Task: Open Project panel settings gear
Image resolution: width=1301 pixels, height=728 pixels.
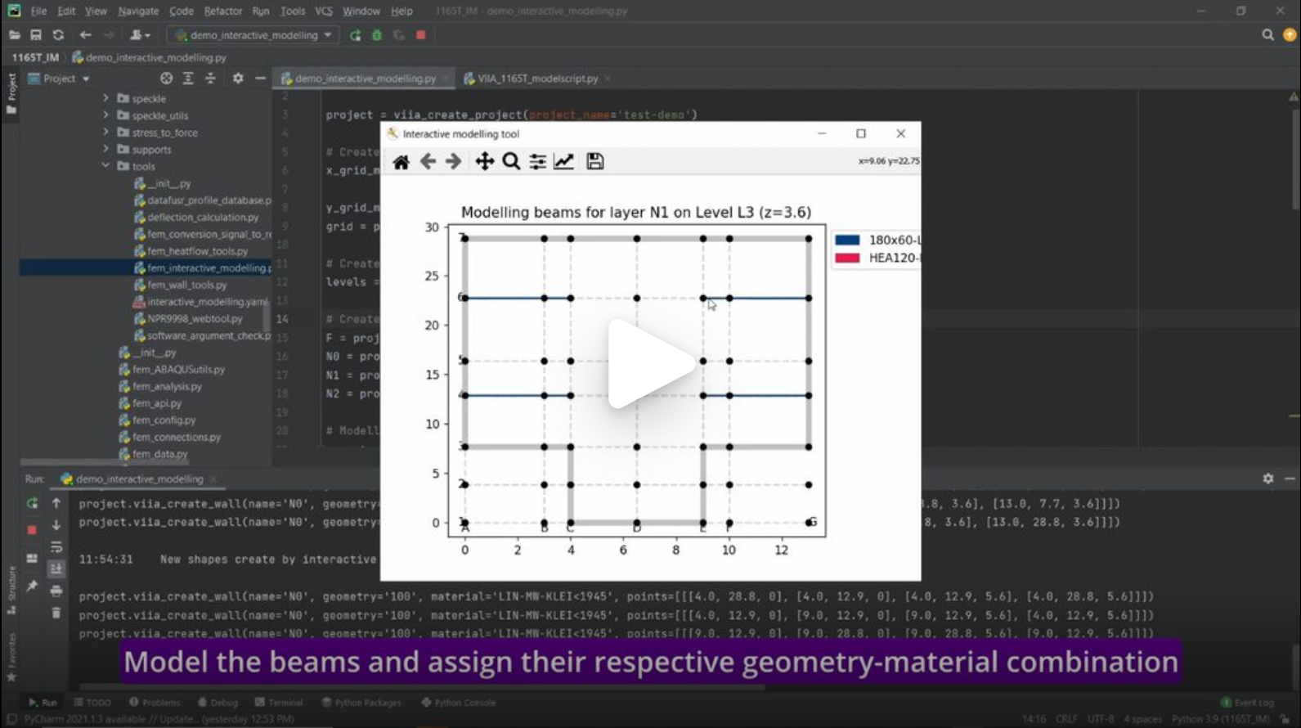Action: (238, 79)
